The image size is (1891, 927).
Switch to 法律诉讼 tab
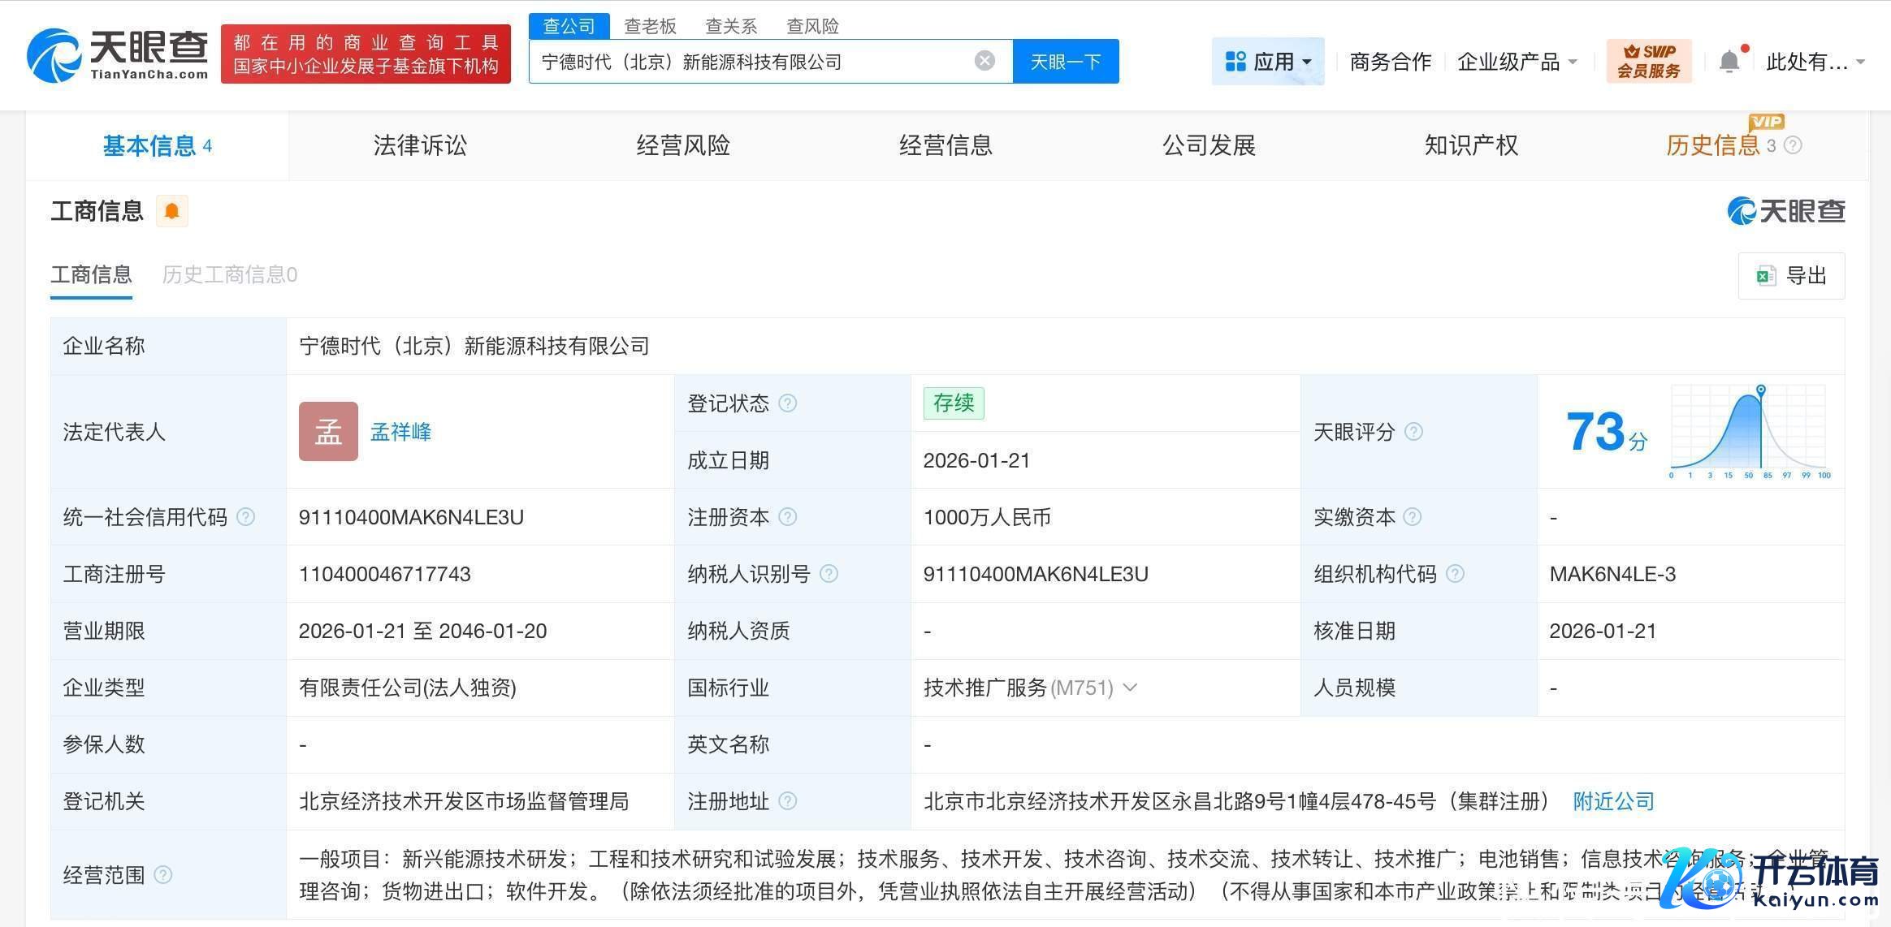pyautogui.click(x=420, y=145)
